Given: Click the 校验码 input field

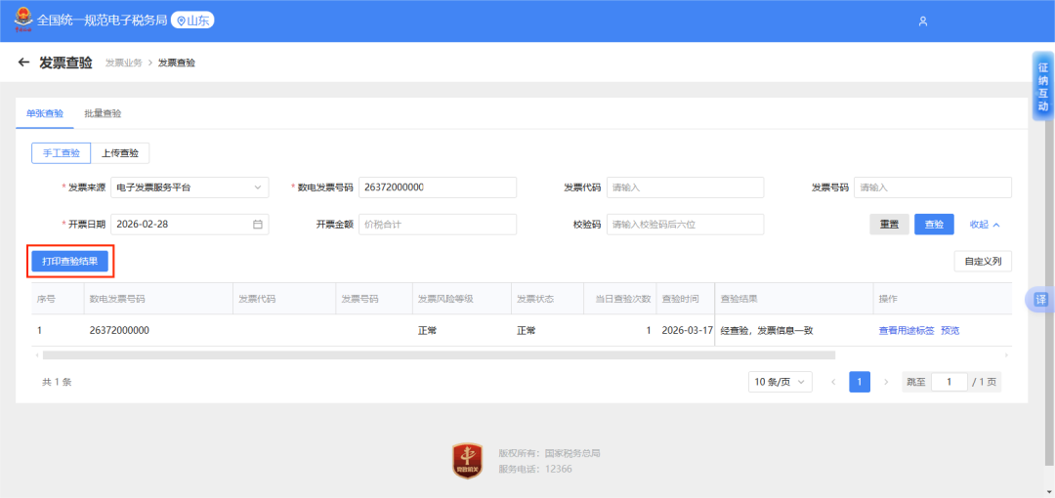Looking at the screenshot, I should tap(685, 225).
